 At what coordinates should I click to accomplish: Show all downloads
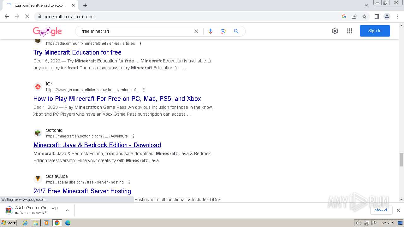point(381,210)
